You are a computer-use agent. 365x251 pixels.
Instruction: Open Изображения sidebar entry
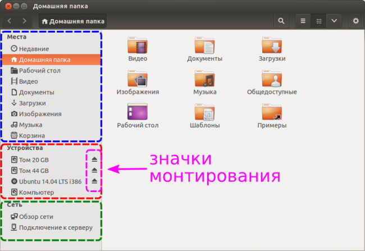(51, 114)
